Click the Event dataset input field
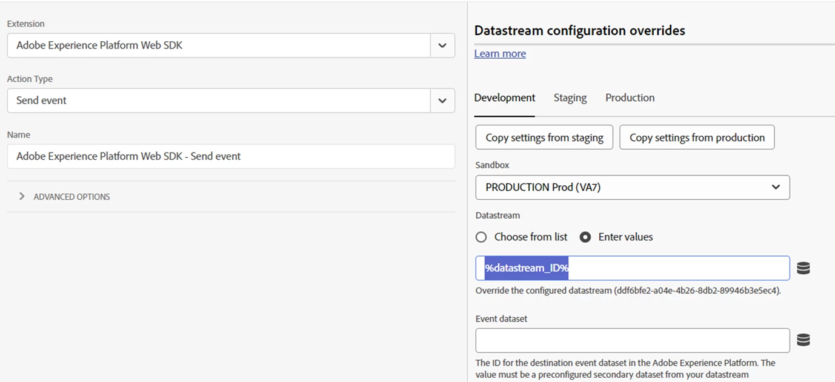The height and width of the screenshot is (382, 835). (632, 340)
